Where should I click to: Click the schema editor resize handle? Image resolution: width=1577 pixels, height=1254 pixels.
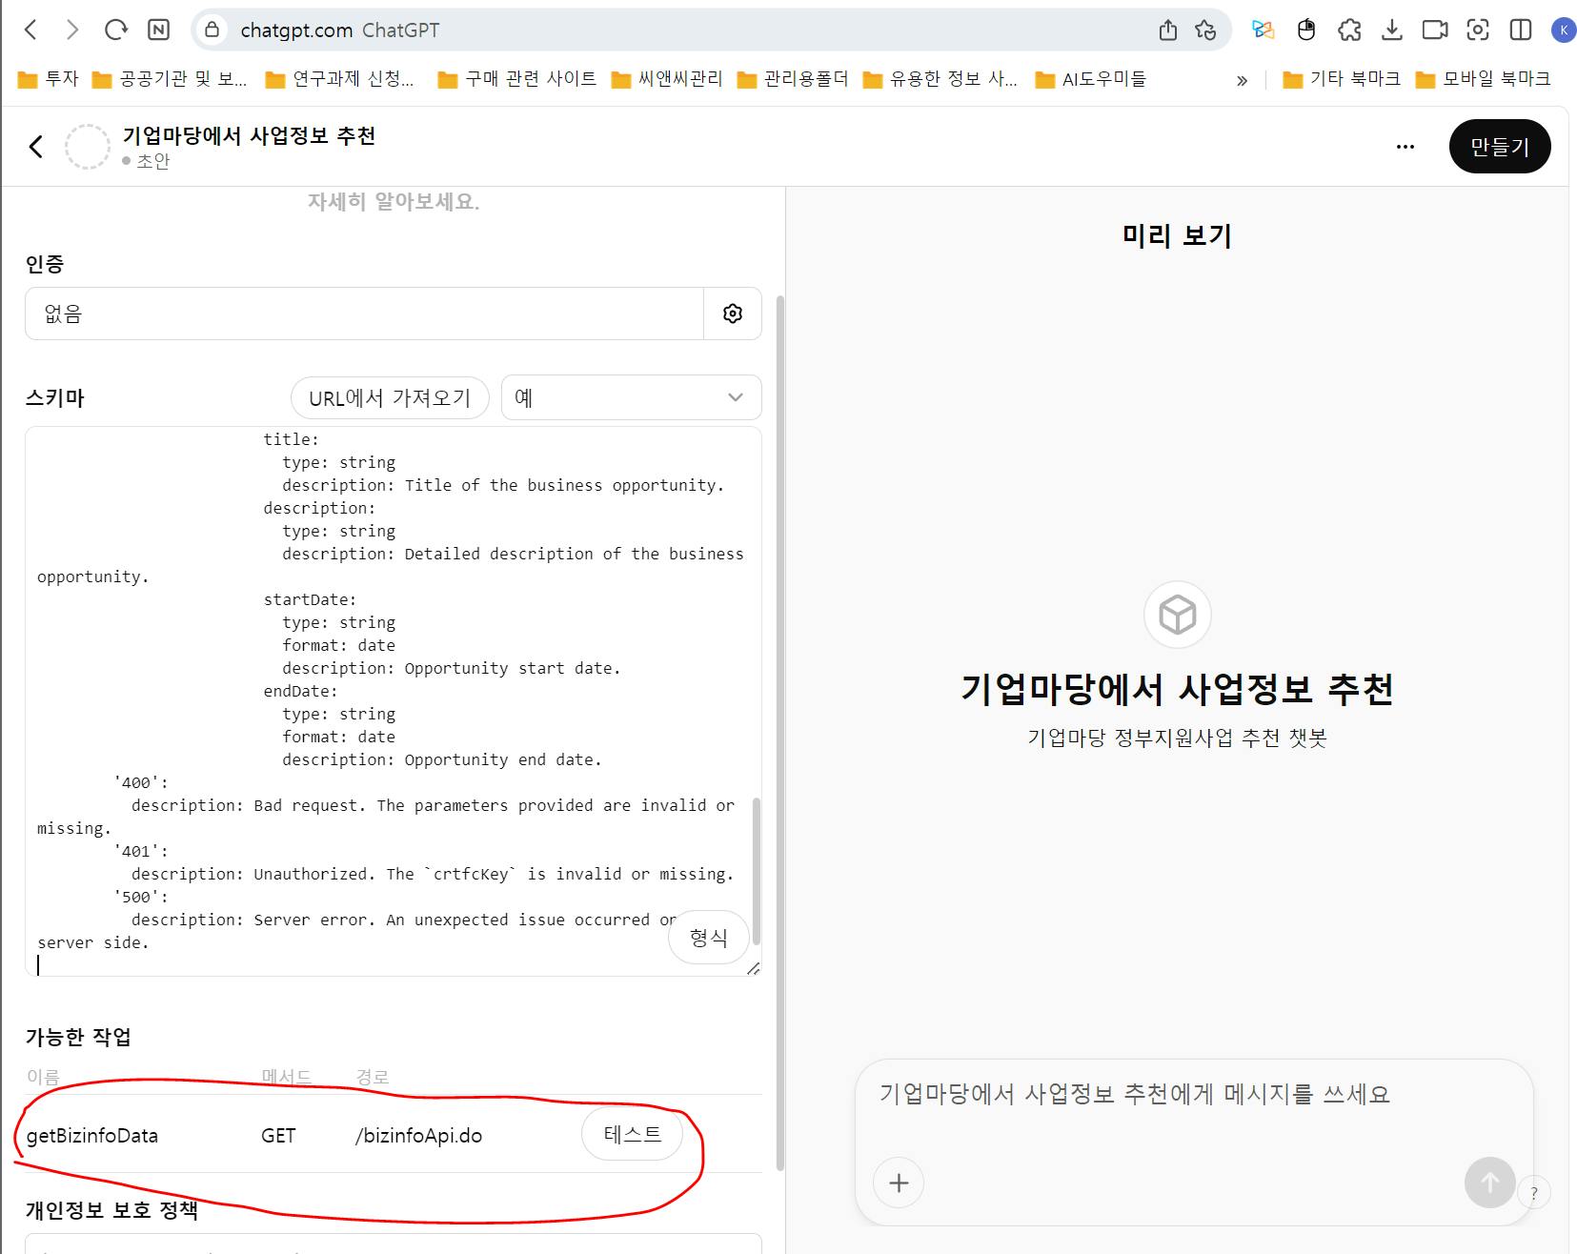pos(754,968)
